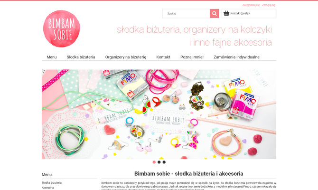318x190 pixels.
Task: Select the third slider dot
Action: (164, 162)
